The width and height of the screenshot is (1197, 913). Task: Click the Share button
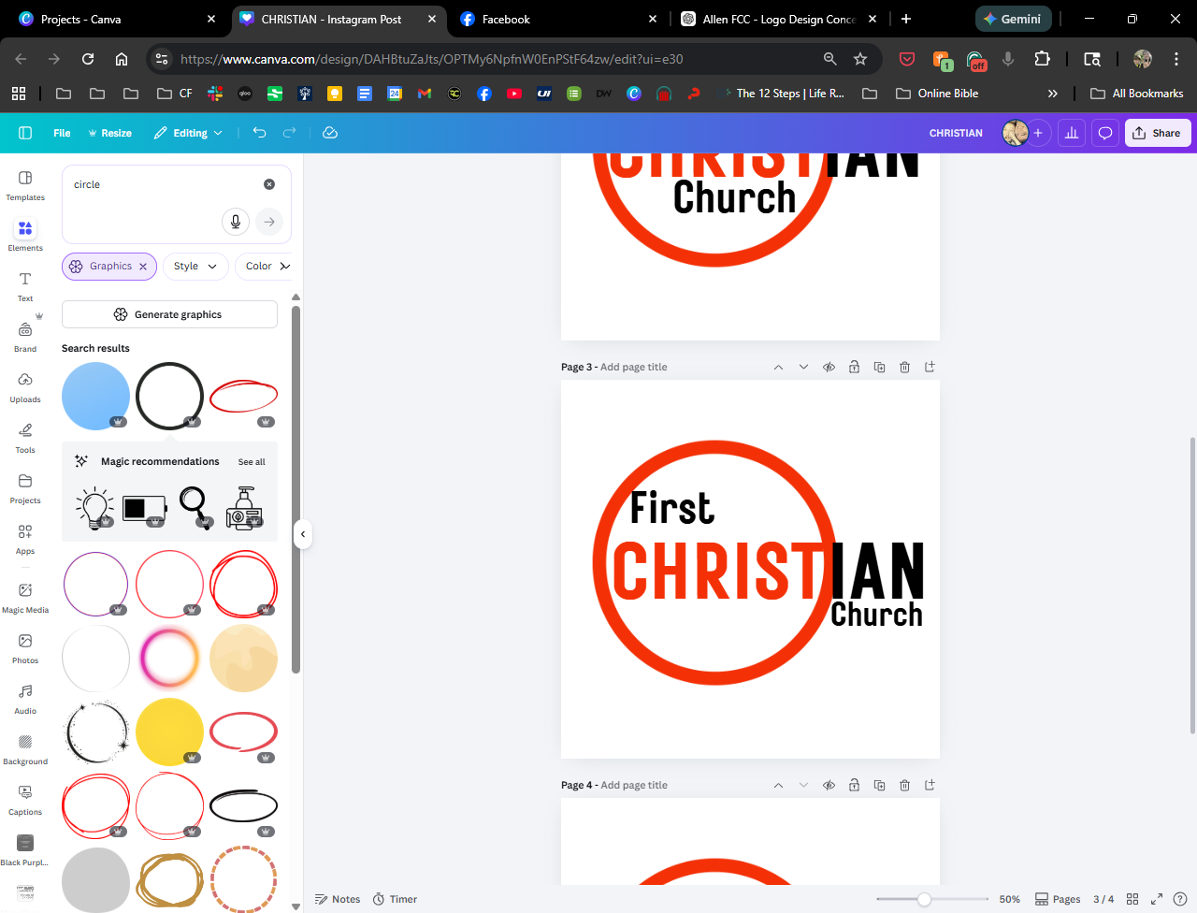(1157, 133)
